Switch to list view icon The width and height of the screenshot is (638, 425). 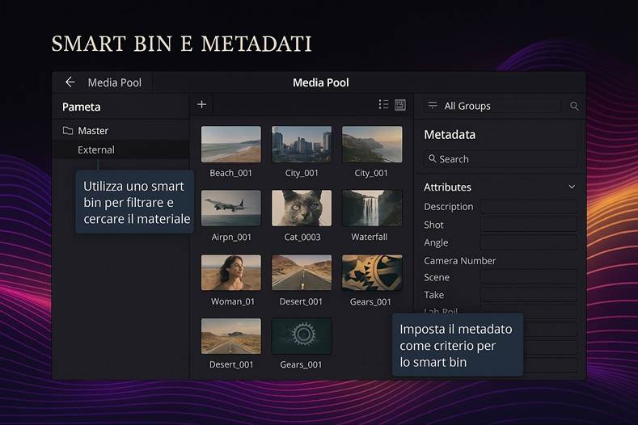(x=383, y=105)
